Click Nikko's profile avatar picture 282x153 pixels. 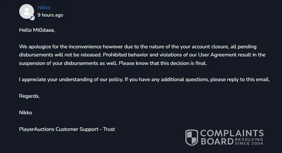point(27,11)
